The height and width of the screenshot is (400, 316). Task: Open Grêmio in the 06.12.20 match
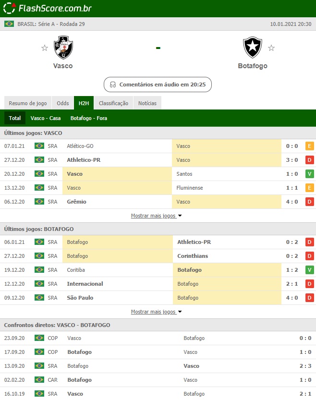[76, 202]
